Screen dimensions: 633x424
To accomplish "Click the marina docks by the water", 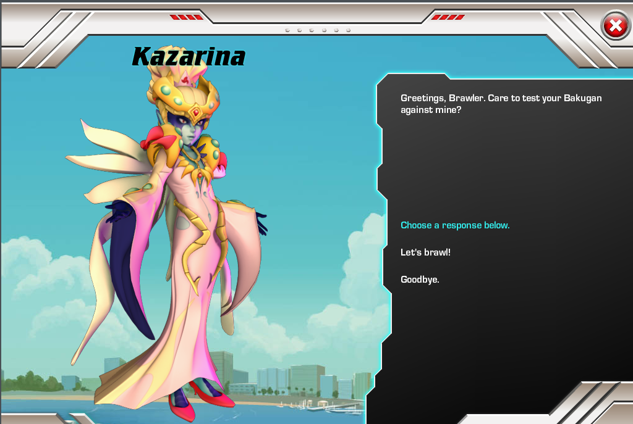I will [x=321, y=404].
